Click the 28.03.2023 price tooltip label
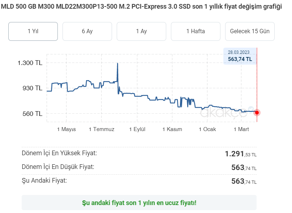The width and height of the screenshot is (292, 213). [x=240, y=56]
